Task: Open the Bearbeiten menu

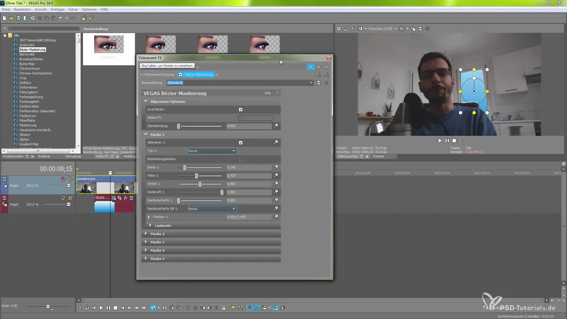Action: tap(22, 9)
